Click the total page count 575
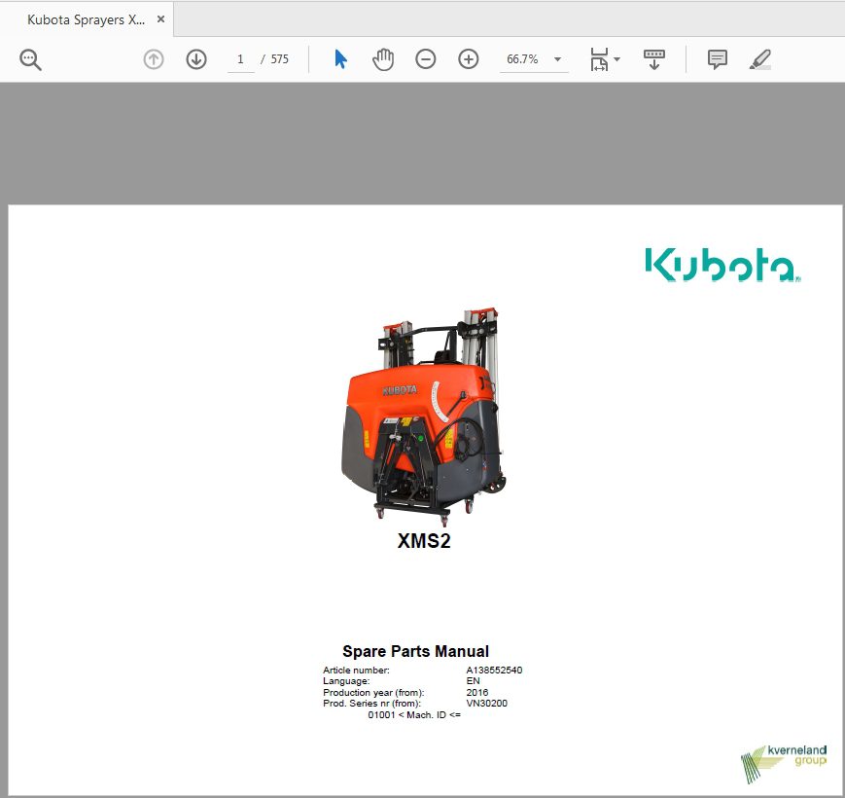This screenshot has width=845, height=798. click(280, 59)
